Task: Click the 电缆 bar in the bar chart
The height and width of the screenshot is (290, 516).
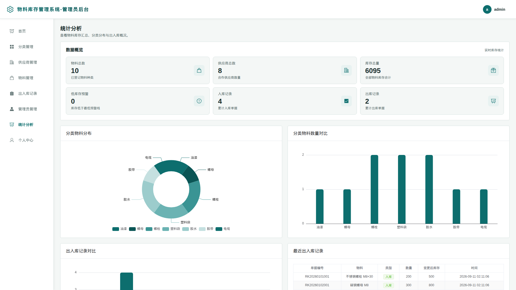Action: coord(484,206)
